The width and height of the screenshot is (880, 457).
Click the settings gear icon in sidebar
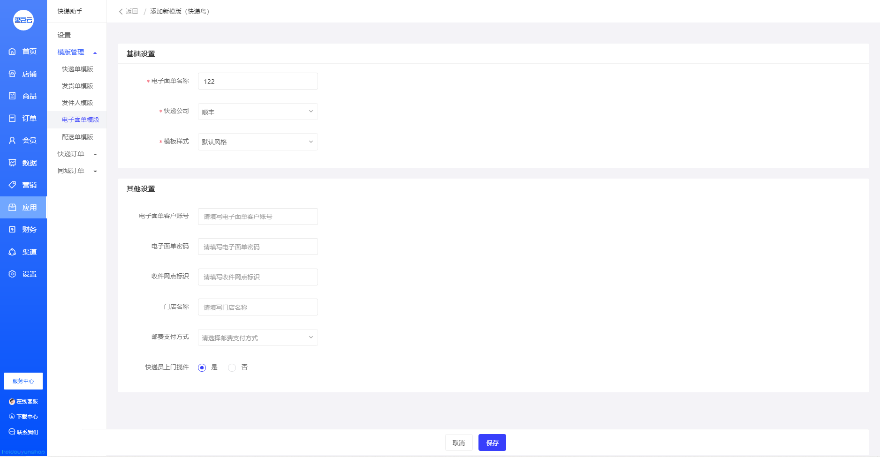click(x=12, y=274)
